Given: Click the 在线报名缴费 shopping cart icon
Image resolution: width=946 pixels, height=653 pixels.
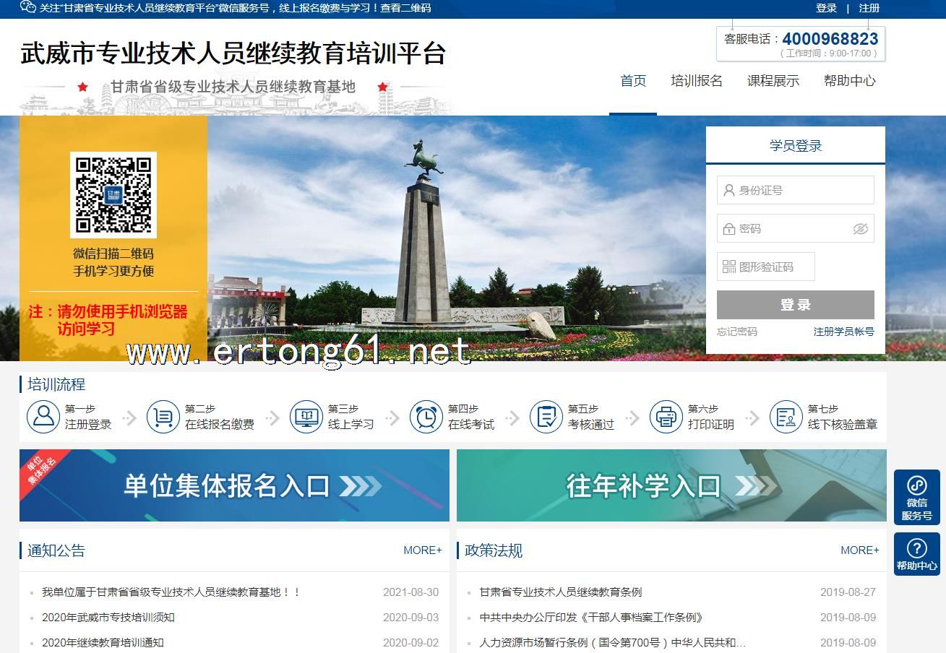Looking at the screenshot, I should click(x=163, y=417).
